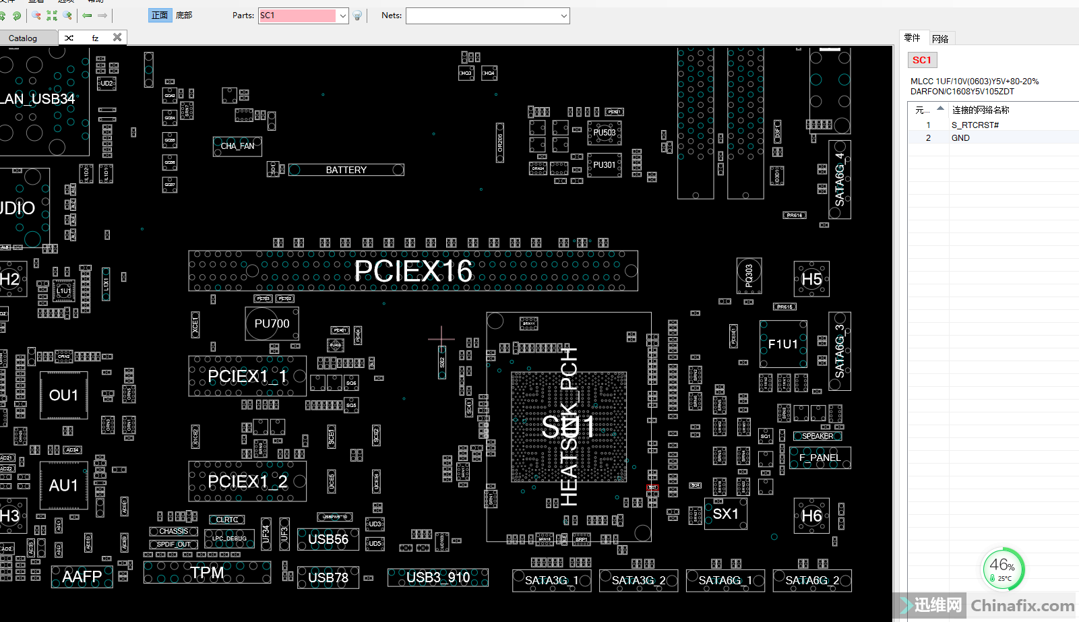Click the PCIEX16 slot on board
Screen dimensions: 1079x622
[x=413, y=271]
